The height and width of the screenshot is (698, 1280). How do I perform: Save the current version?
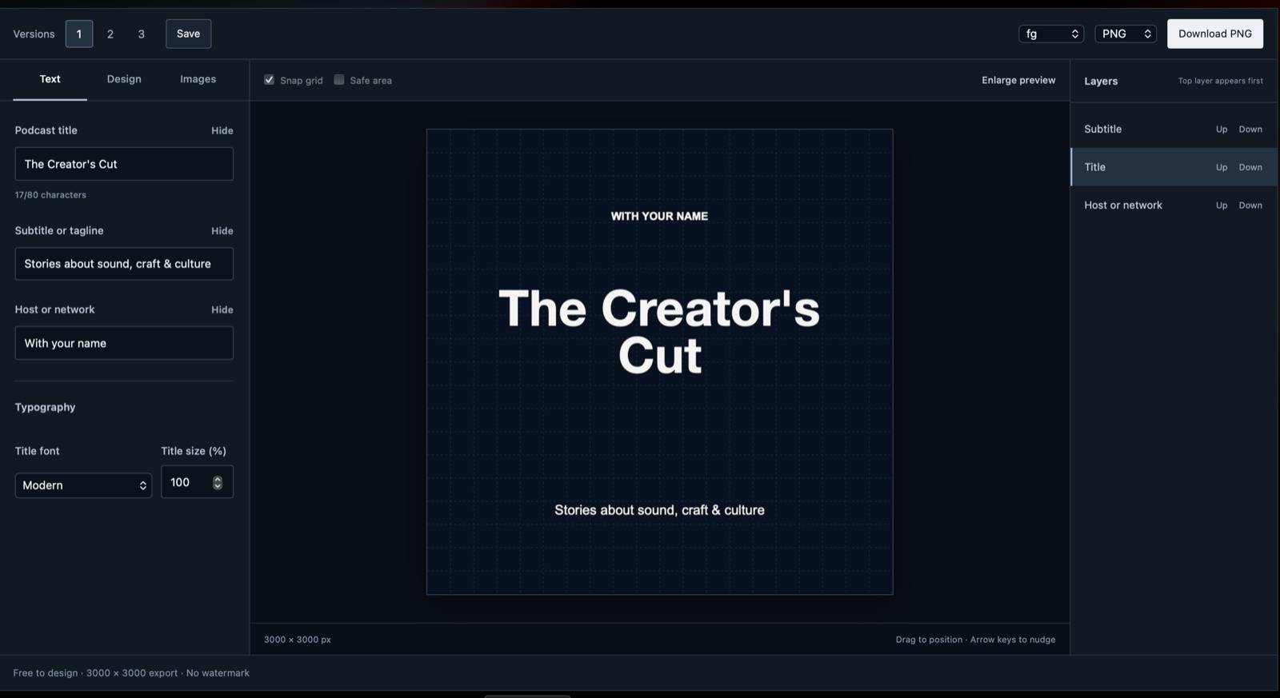189,34
